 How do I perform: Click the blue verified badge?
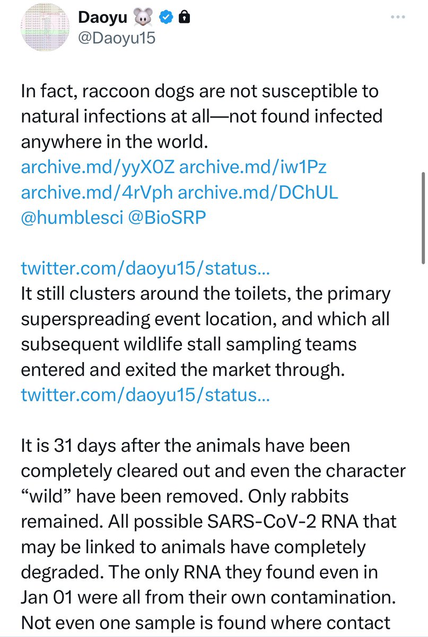(166, 18)
